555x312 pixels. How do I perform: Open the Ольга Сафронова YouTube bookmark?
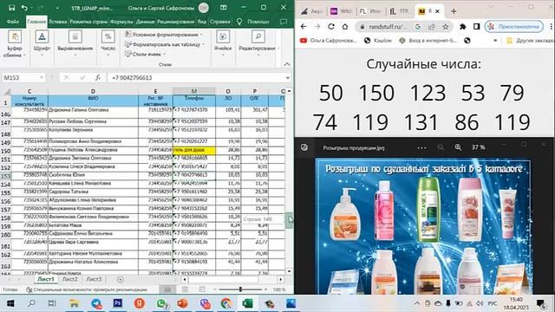328,41
